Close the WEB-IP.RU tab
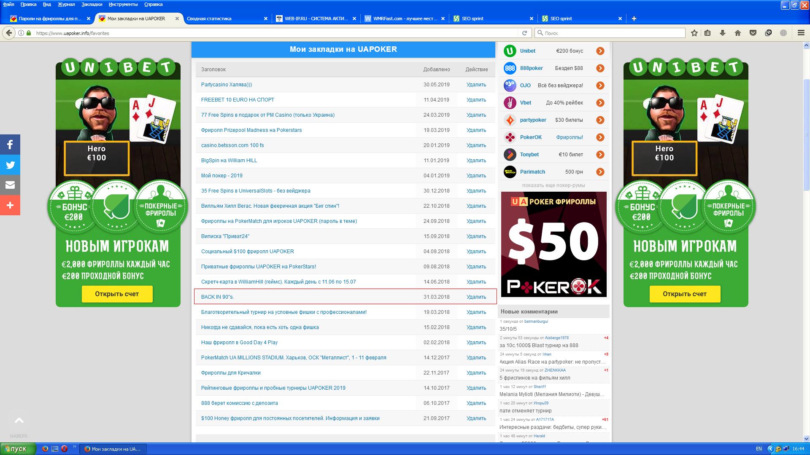The height and width of the screenshot is (455, 810). point(354,19)
